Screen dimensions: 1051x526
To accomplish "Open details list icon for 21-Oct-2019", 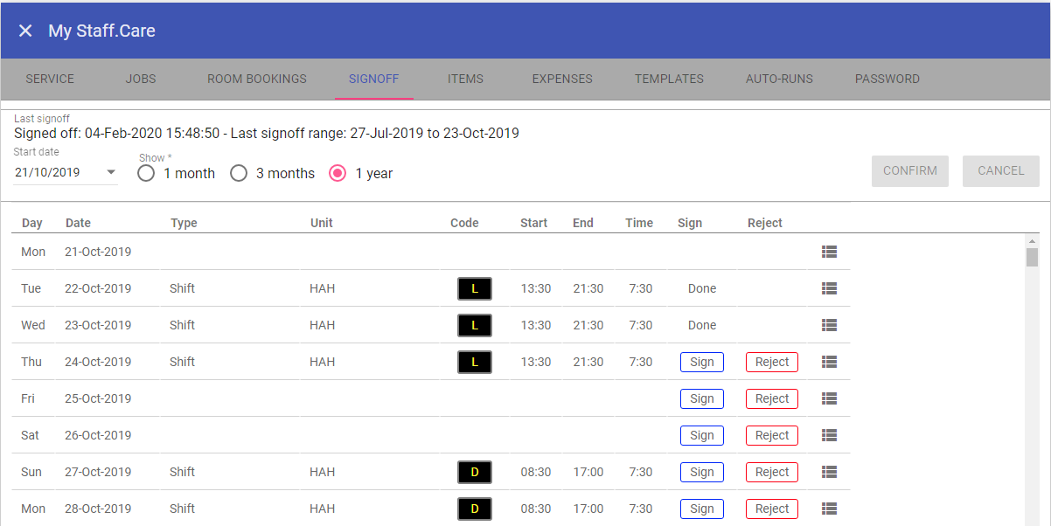I will 830,252.
